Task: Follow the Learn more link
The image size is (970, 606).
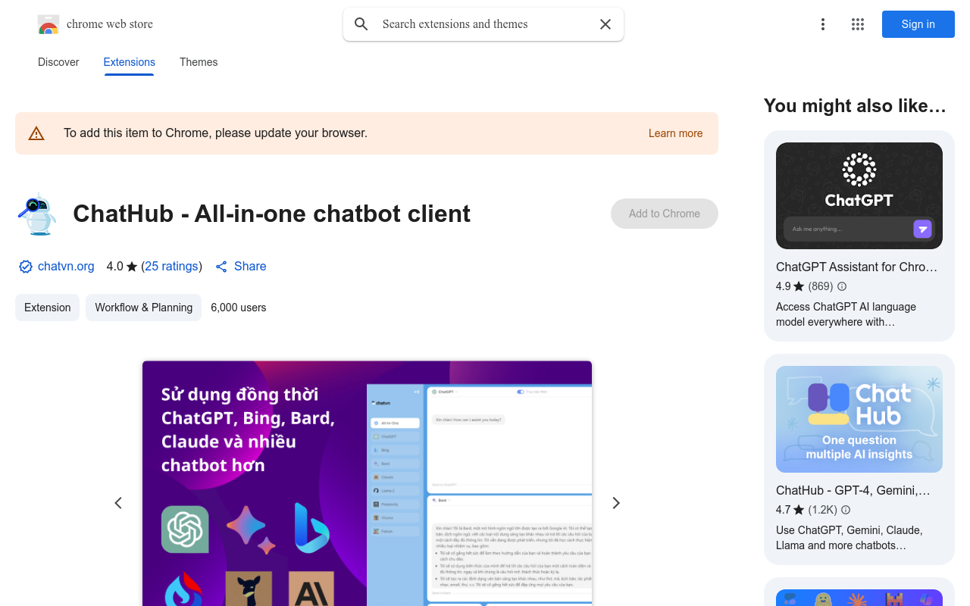Action: (675, 133)
